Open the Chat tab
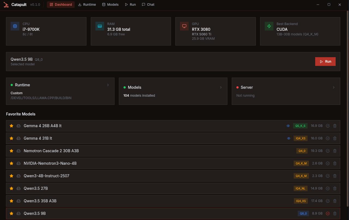349x220 pixels. point(148,5)
